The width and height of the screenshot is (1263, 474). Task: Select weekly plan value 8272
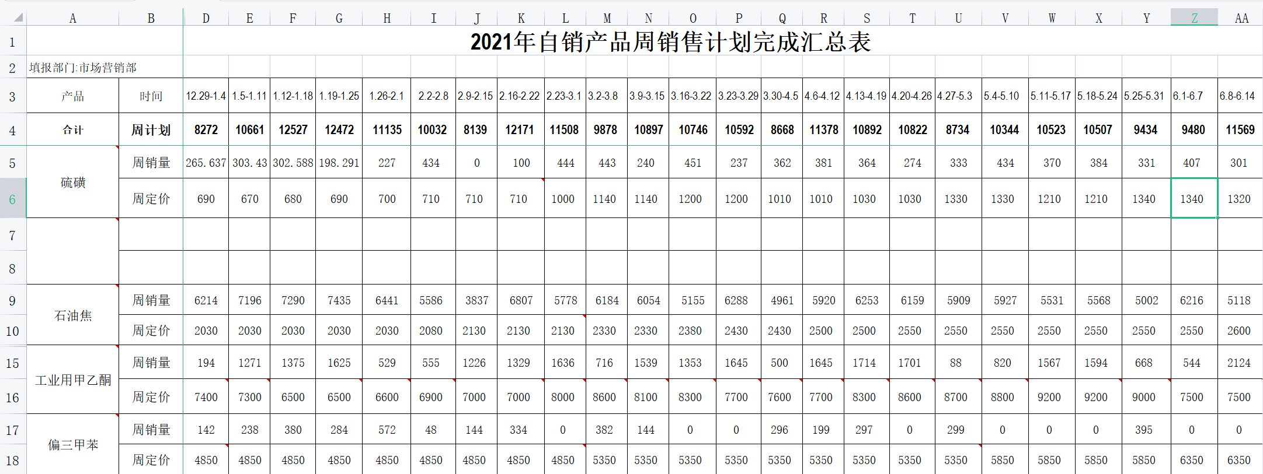point(206,129)
